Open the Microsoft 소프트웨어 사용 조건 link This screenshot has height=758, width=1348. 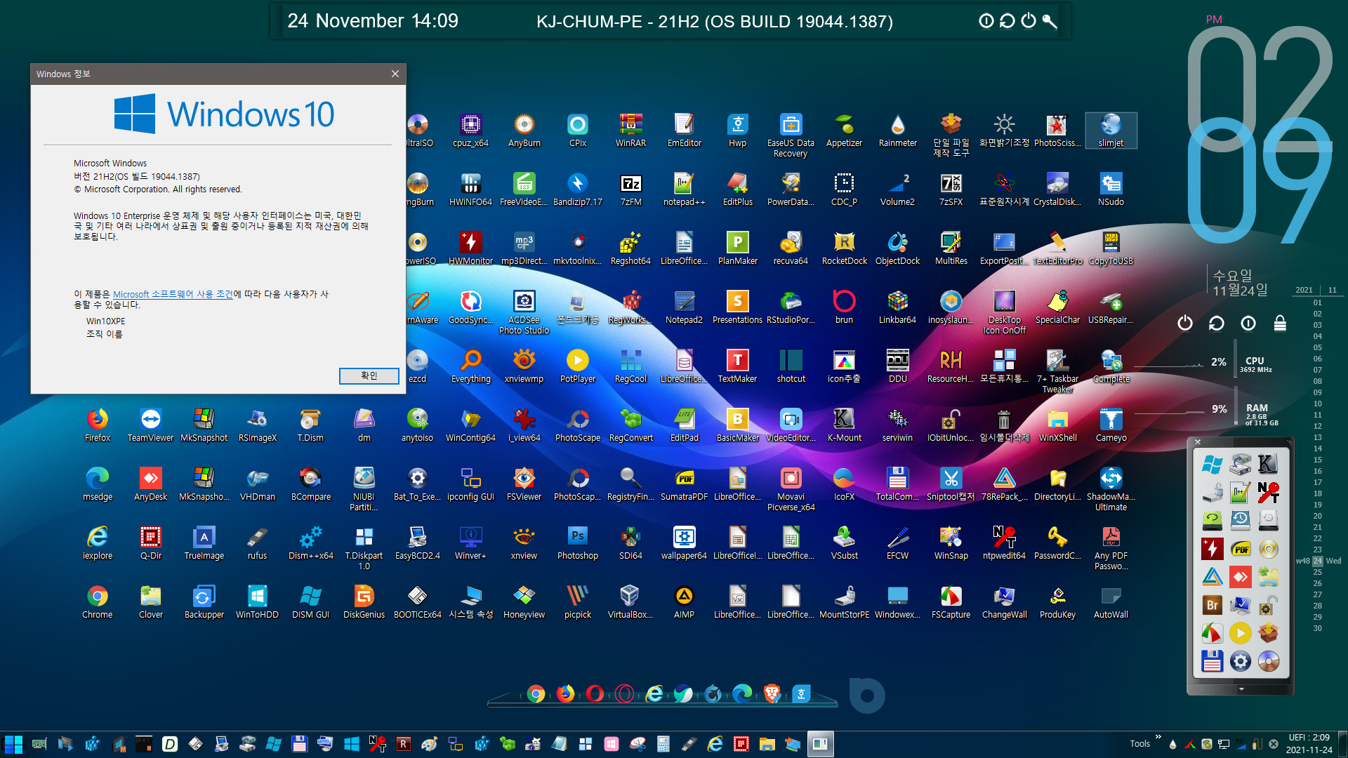173,294
